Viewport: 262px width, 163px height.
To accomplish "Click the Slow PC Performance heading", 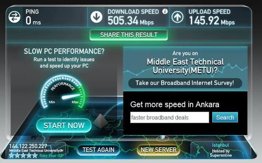I will (64, 51).
